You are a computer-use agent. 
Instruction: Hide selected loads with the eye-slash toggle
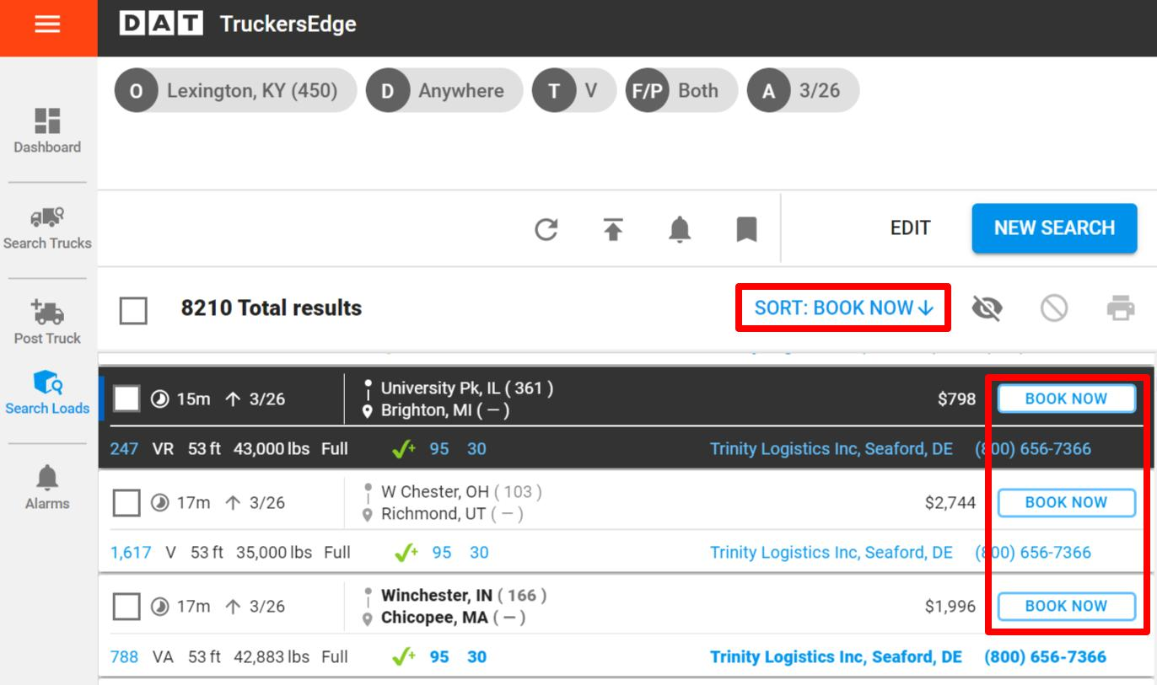987,308
